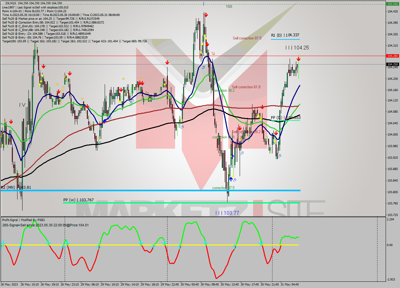This screenshot has width=400, height=288.
Task: Select the '260-Signal=Sell since' indicator line
Action: click(46, 225)
